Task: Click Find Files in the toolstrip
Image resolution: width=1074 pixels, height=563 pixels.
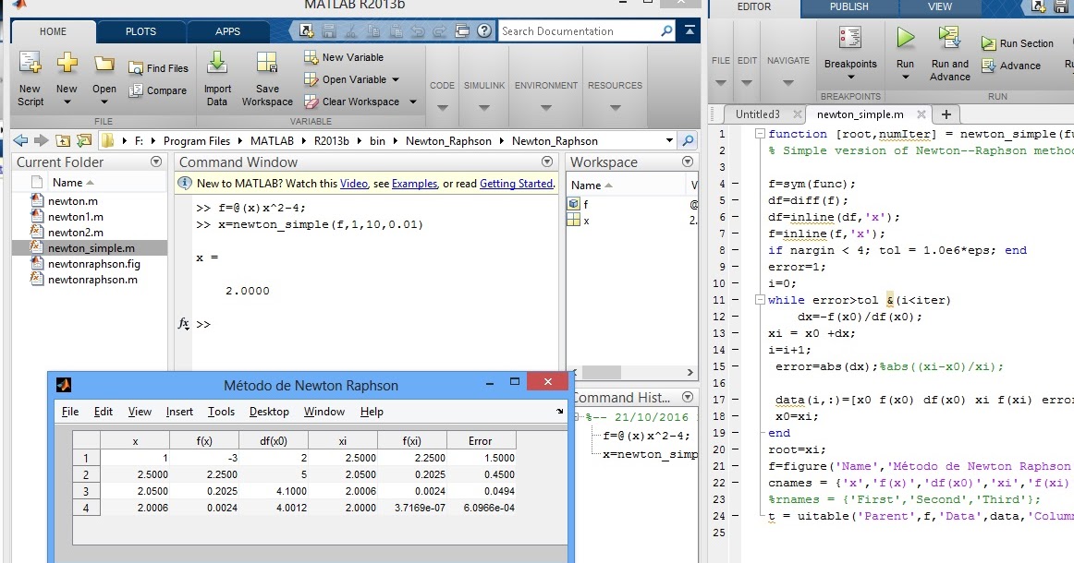Action: 158,67
